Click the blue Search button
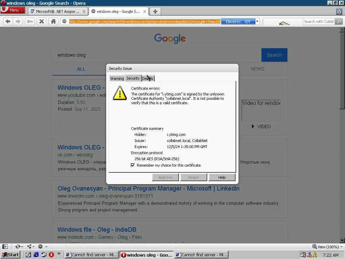 pos(274,55)
